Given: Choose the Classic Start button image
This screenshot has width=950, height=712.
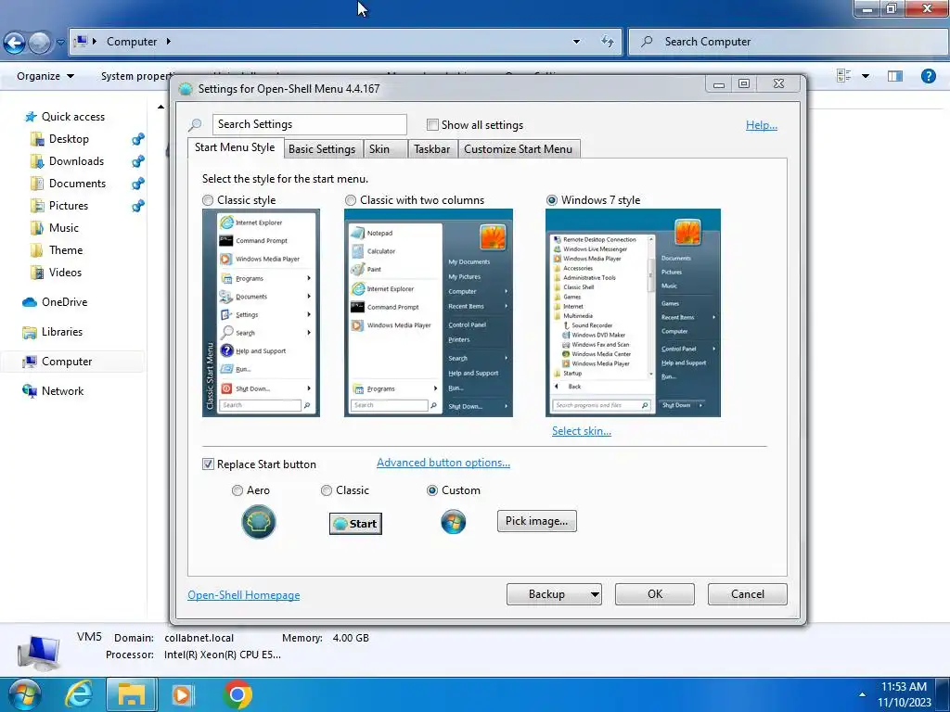Looking at the screenshot, I should (355, 524).
